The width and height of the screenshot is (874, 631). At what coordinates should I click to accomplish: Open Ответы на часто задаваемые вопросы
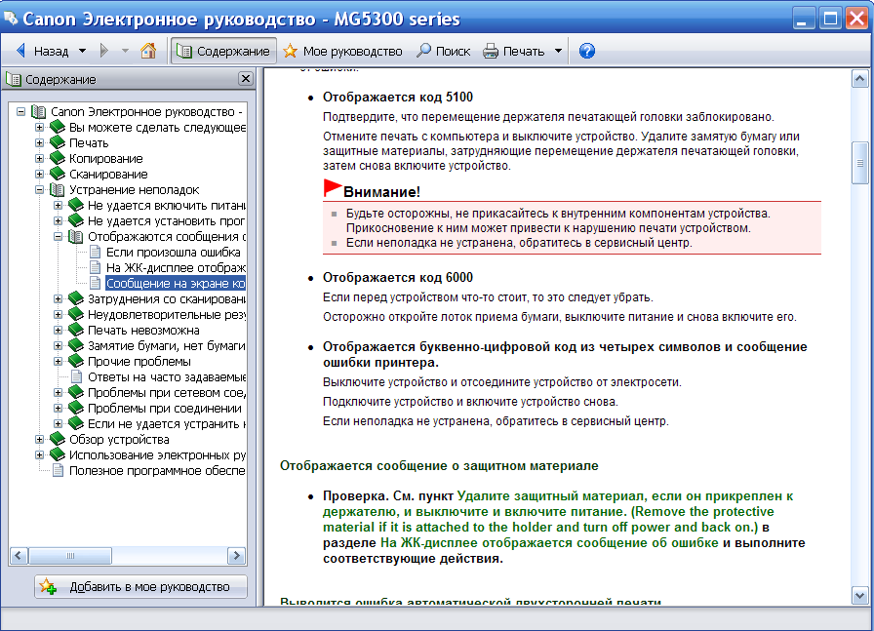click(166, 376)
